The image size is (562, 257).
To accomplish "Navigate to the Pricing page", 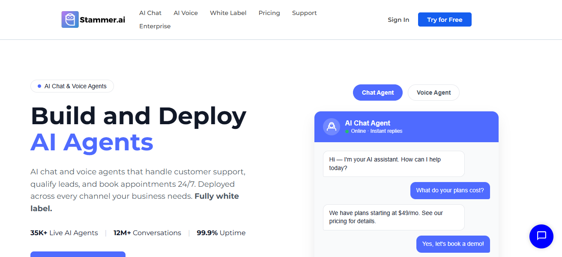I will coord(269,13).
